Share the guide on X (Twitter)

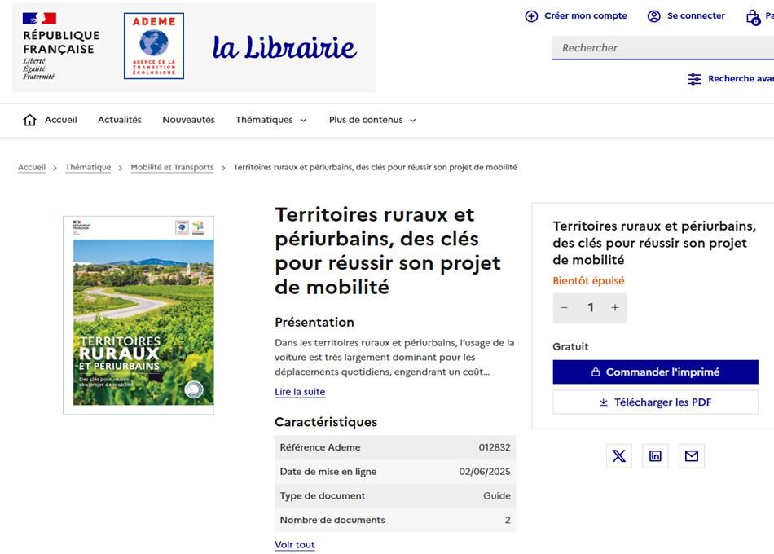pyautogui.click(x=618, y=455)
